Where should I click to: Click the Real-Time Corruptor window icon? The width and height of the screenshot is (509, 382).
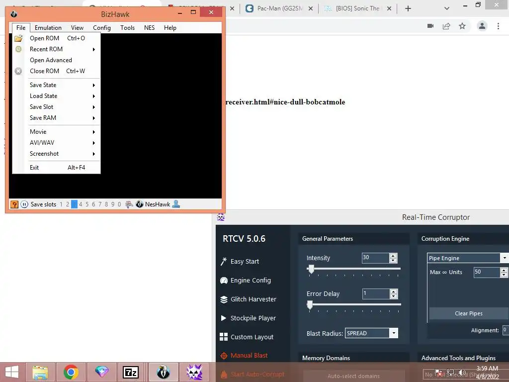click(x=221, y=217)
